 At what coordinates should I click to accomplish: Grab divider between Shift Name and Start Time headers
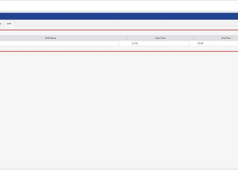128,38
